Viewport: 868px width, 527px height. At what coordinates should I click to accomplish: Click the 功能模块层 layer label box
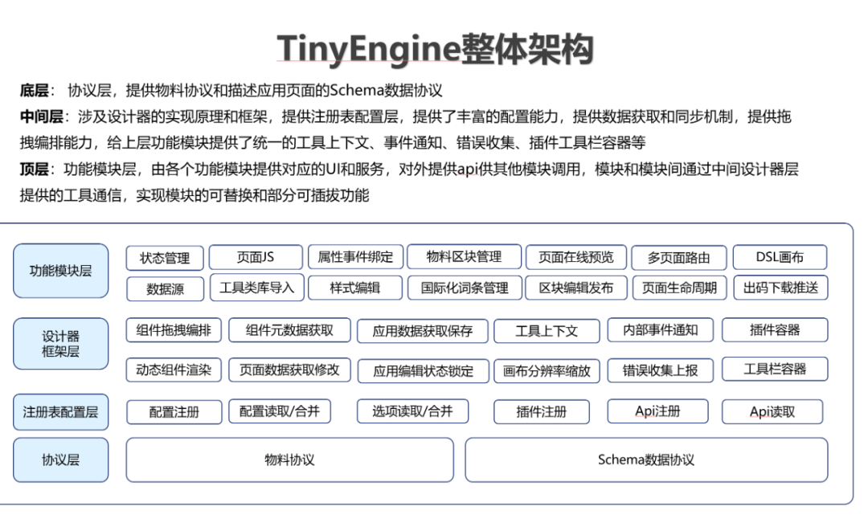coord(61,271)
